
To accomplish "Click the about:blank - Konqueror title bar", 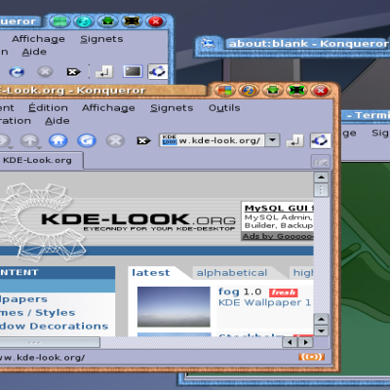I will [308, 44].
